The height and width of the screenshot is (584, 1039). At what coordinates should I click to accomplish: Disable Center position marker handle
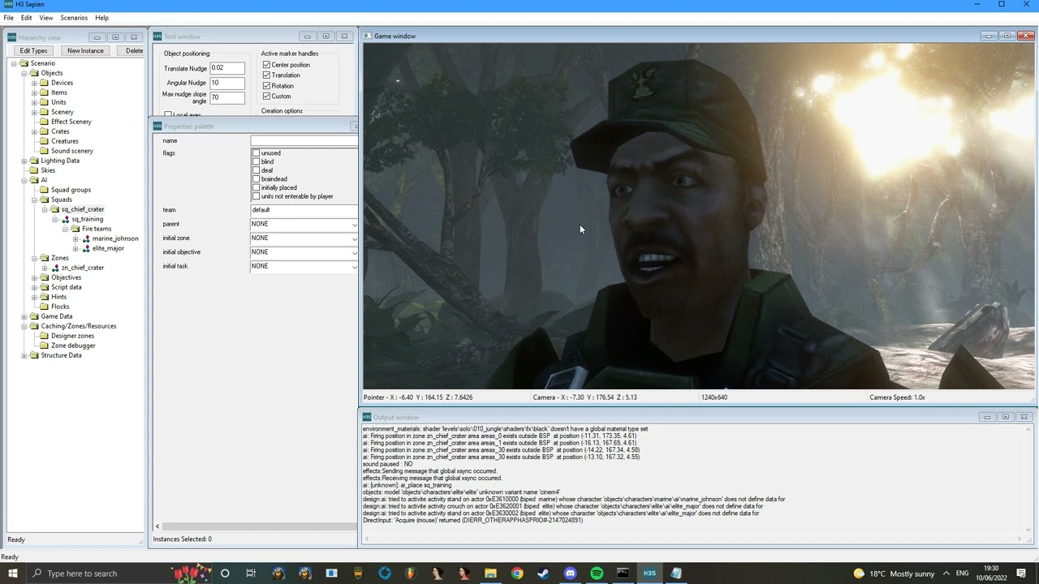(x=266, y=64)
